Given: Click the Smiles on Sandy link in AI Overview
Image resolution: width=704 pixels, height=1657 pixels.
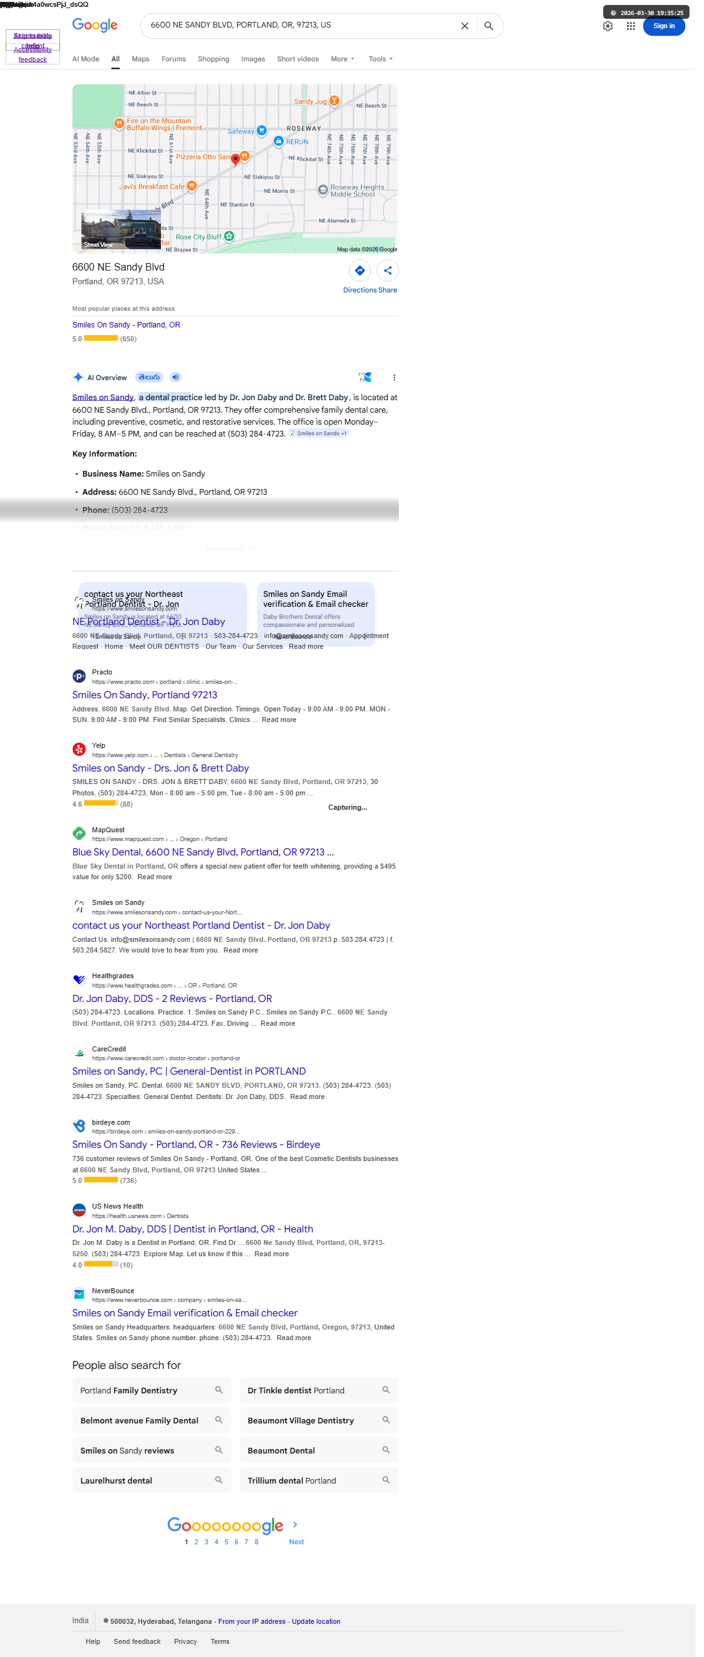Looking at the screenshot, I should (103, 397).
